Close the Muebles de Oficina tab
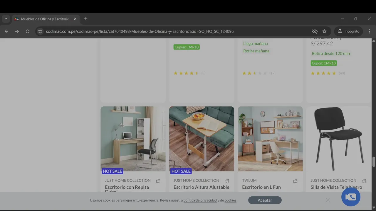 point(75,19)
